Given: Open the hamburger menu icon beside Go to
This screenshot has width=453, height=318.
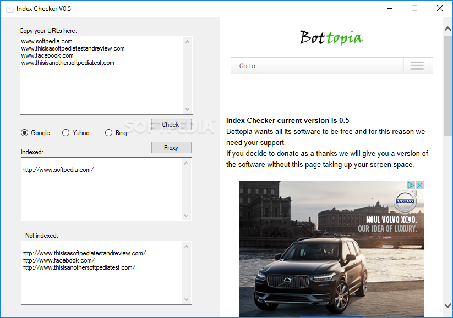Looking at the screenshot, I should point(417,66).
